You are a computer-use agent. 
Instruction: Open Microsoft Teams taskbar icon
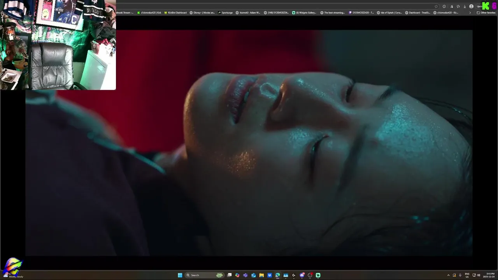(245, 275)
